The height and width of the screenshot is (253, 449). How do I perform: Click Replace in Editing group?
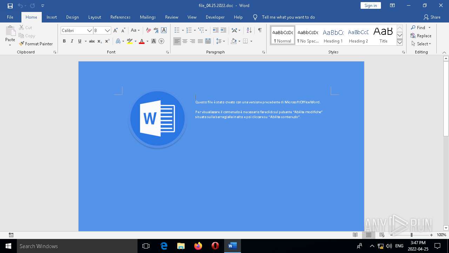421,36
